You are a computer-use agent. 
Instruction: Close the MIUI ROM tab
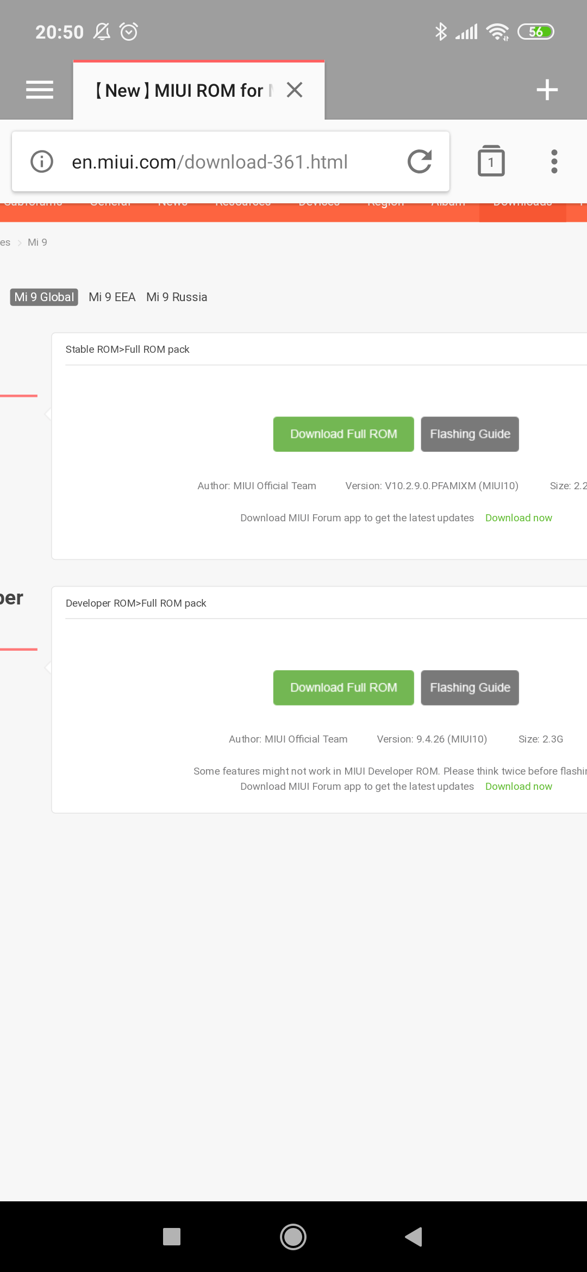point(295,90)
